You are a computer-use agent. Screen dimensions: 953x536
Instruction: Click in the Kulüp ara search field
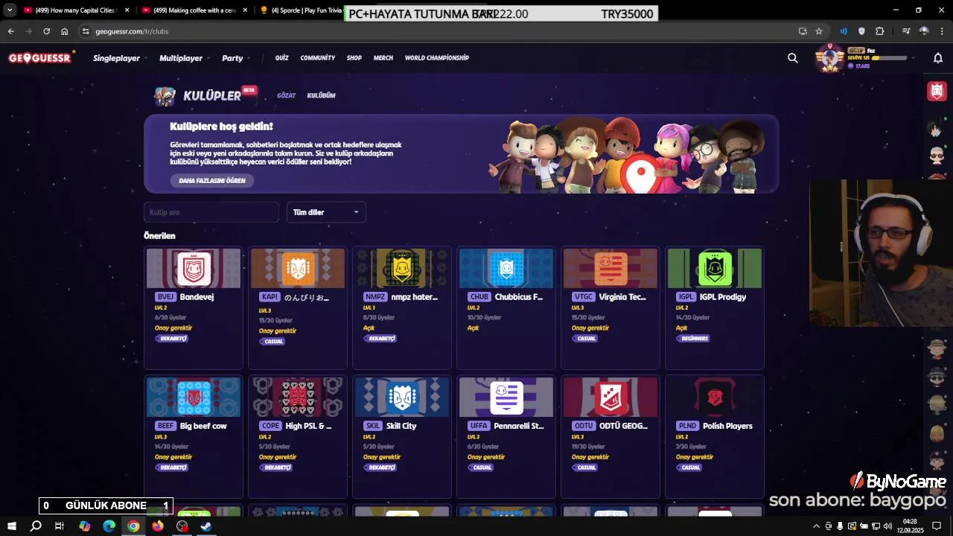[211, 212]
